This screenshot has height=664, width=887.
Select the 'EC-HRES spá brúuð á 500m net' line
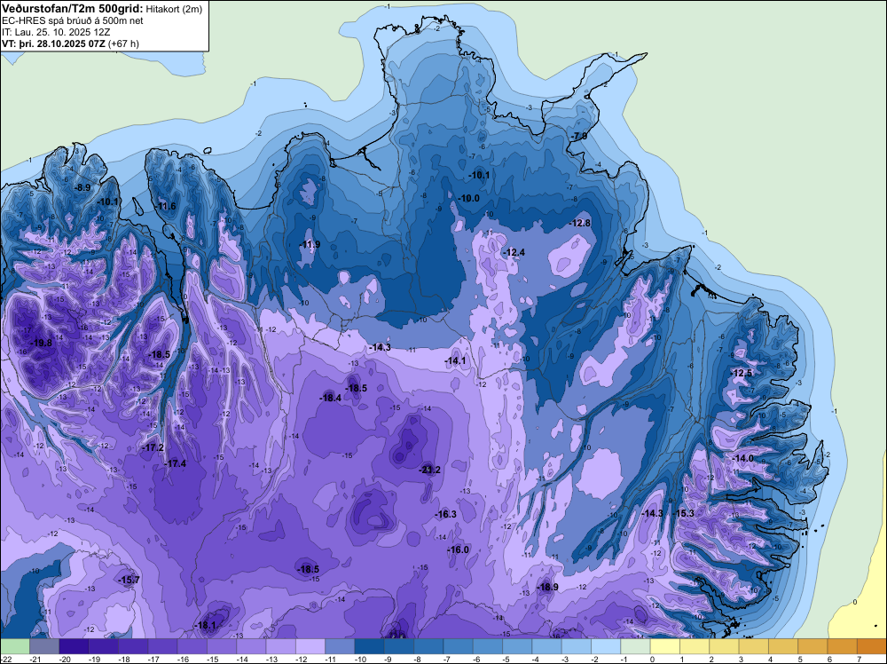pyautogui.click(x=73, y=21)
